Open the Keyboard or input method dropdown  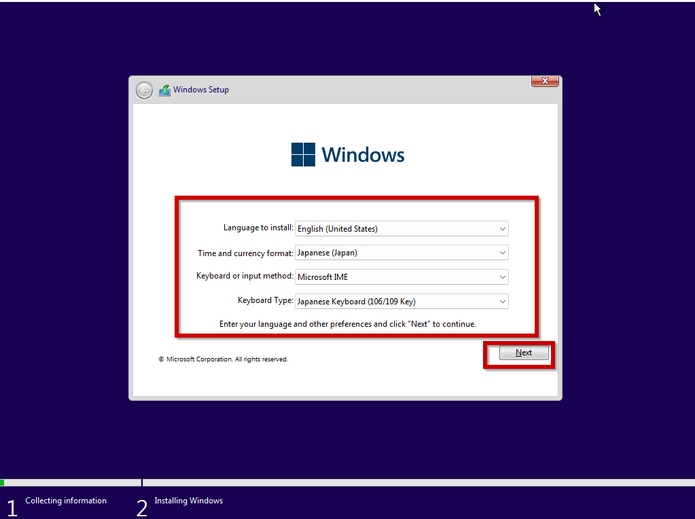pyautogui.click(x=402, y=277)
